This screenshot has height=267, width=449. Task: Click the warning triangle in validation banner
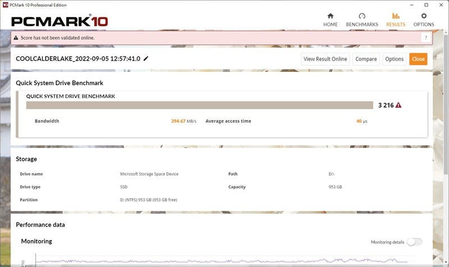[x=16, y=38]
